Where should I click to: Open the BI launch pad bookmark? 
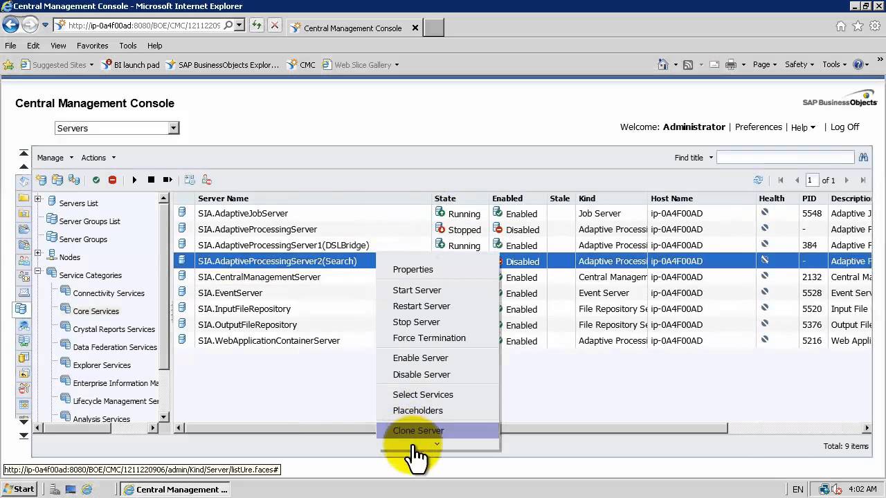(x=131, y=65)
